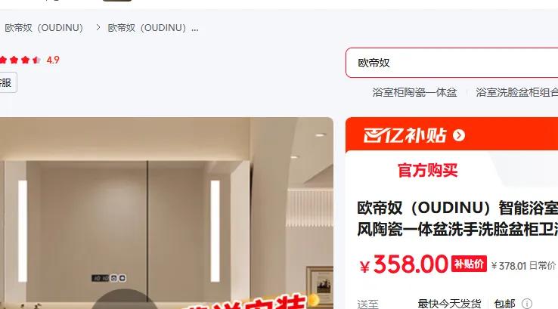This screenshot has width=558, height=309.
Task: Contact the 客服 customer service button
Action: pyautogui.click(x=8, y=82)
